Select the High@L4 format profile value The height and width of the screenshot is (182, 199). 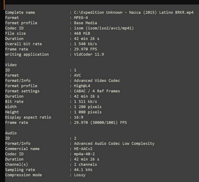(82, 86)
